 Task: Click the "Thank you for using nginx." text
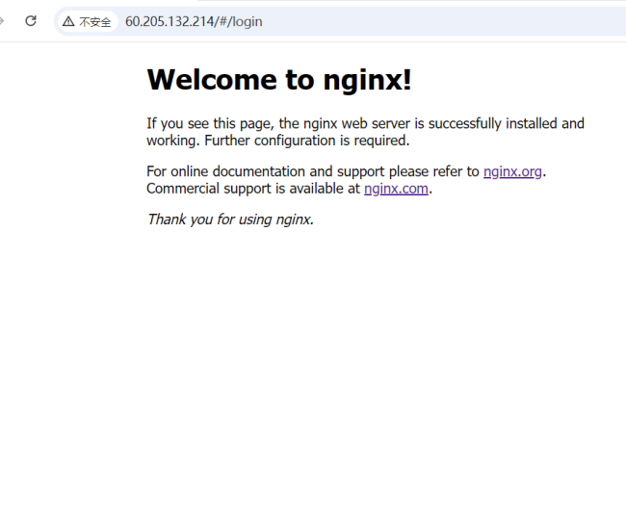(x=230, y=219)
